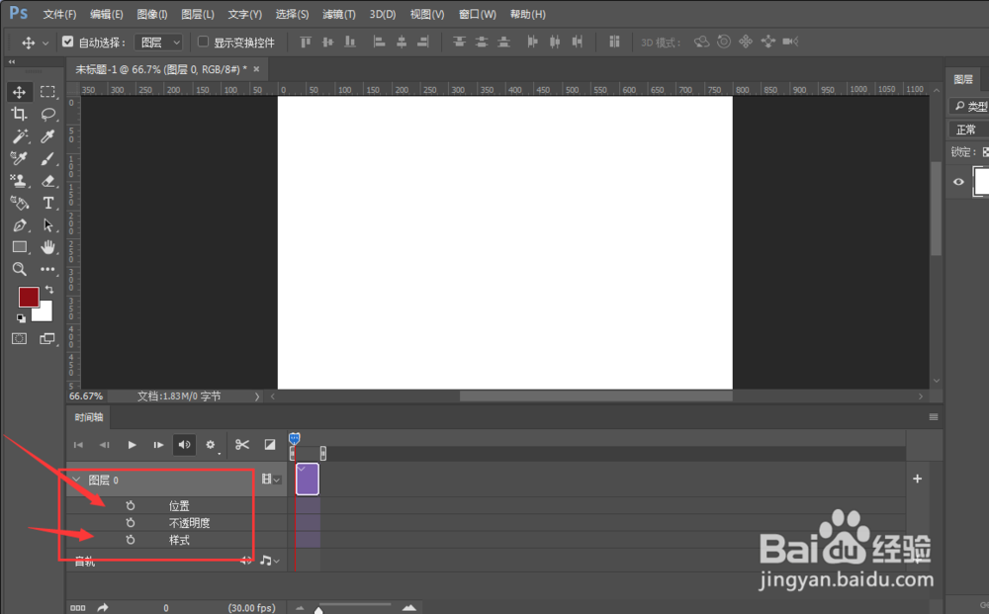Select the purple Layer 0 clip

click(308, 480)
